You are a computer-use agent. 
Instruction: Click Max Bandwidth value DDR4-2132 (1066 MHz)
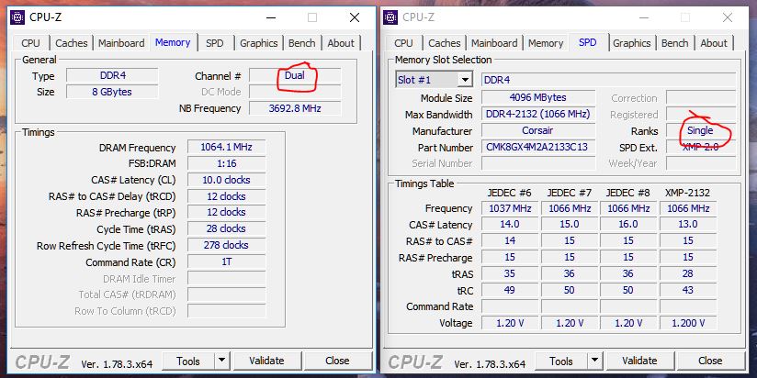[538, 115]
